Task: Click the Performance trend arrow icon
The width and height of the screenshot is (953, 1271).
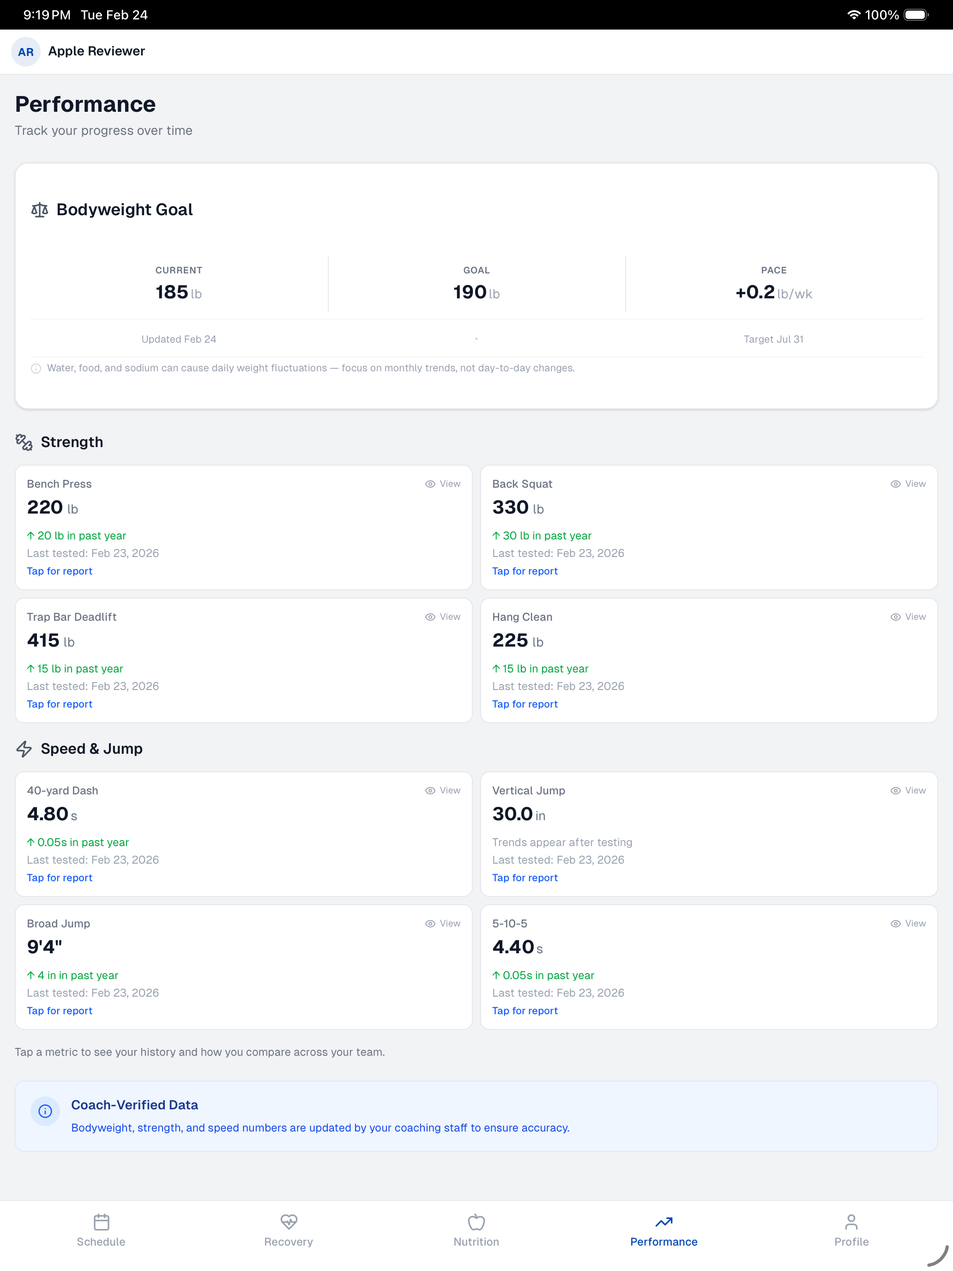Action: pos(664,1222)
